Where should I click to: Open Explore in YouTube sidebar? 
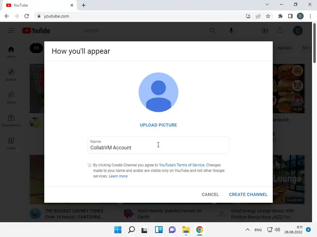pos(11,75)
